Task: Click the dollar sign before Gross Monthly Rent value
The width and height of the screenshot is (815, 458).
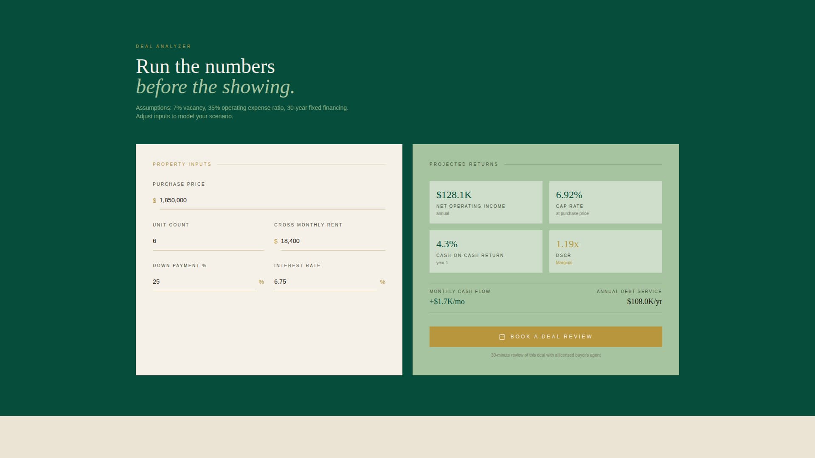Action: point(276,241)
